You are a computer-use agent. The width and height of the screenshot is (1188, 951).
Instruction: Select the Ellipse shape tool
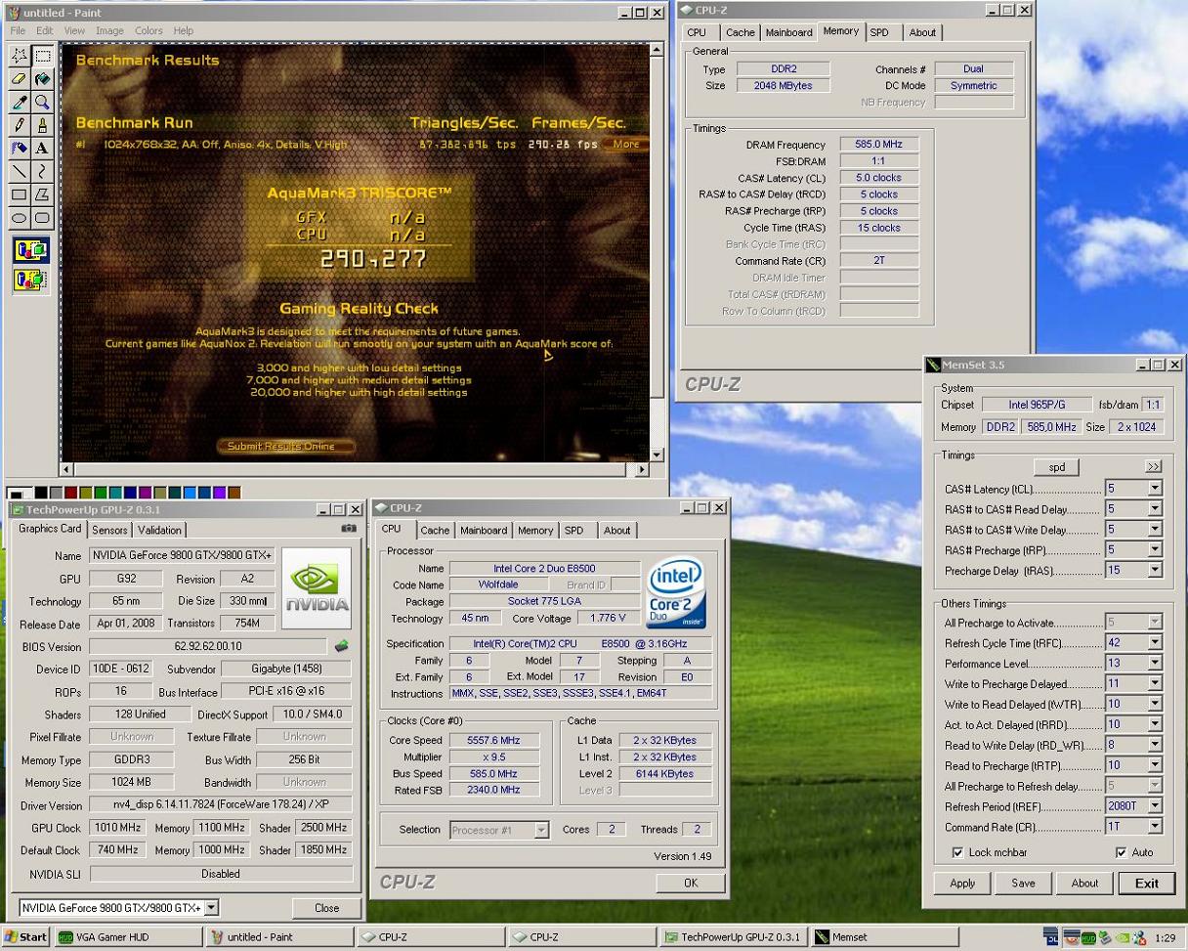coord(20,218)
